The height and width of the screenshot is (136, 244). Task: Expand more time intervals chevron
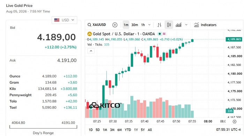tap(150, 25)
